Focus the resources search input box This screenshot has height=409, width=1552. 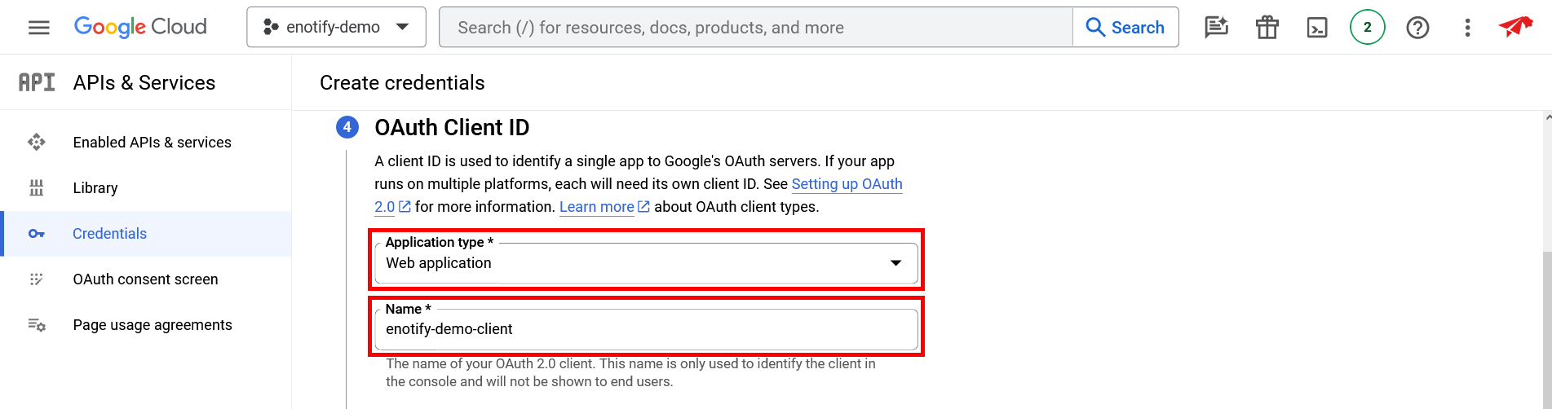pos(755,28)
